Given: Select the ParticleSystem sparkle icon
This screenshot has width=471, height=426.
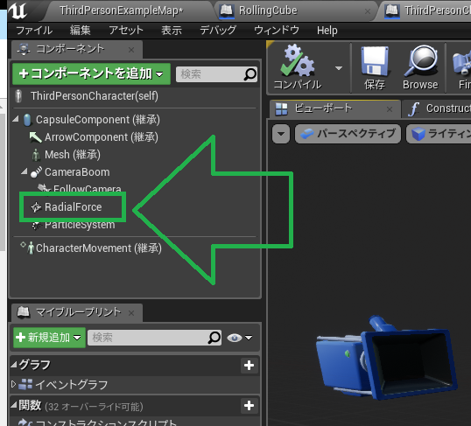Looking at the screenshot, I should click(x=37, y=226).
